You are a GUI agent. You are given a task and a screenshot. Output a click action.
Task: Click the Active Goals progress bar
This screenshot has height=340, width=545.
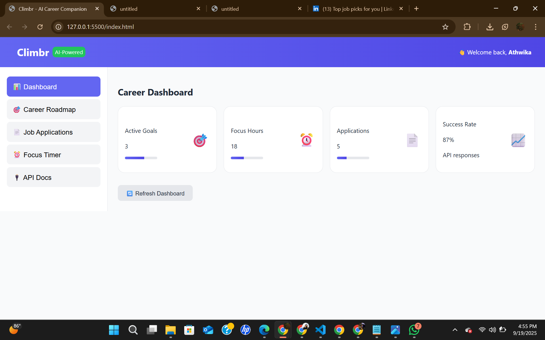click(x=141, y=158)
